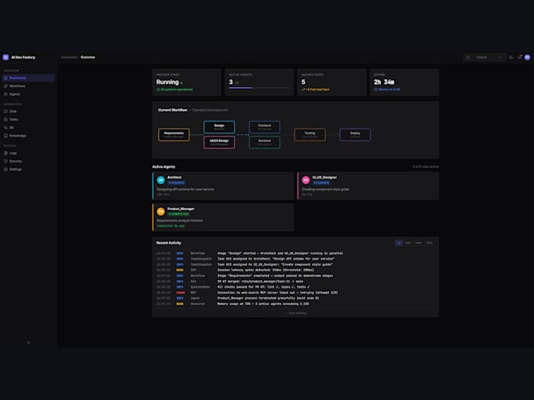
Task: Select the Backend workflow node
Action: [265, 142]
